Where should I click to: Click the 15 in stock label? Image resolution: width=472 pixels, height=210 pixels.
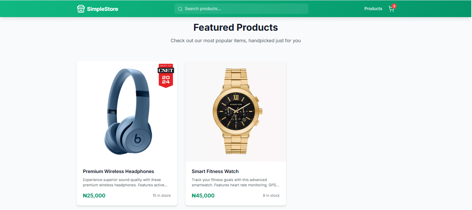(x=162, y=195)
